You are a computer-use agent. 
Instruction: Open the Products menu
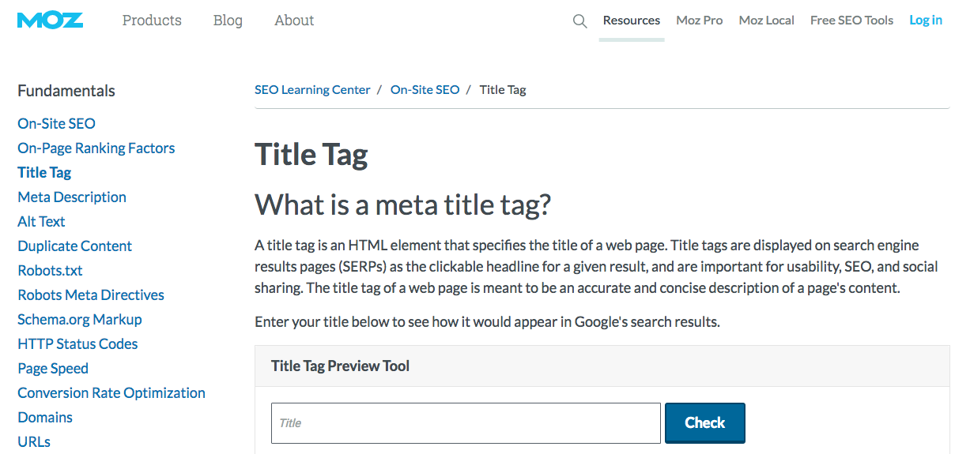point(152,21)
